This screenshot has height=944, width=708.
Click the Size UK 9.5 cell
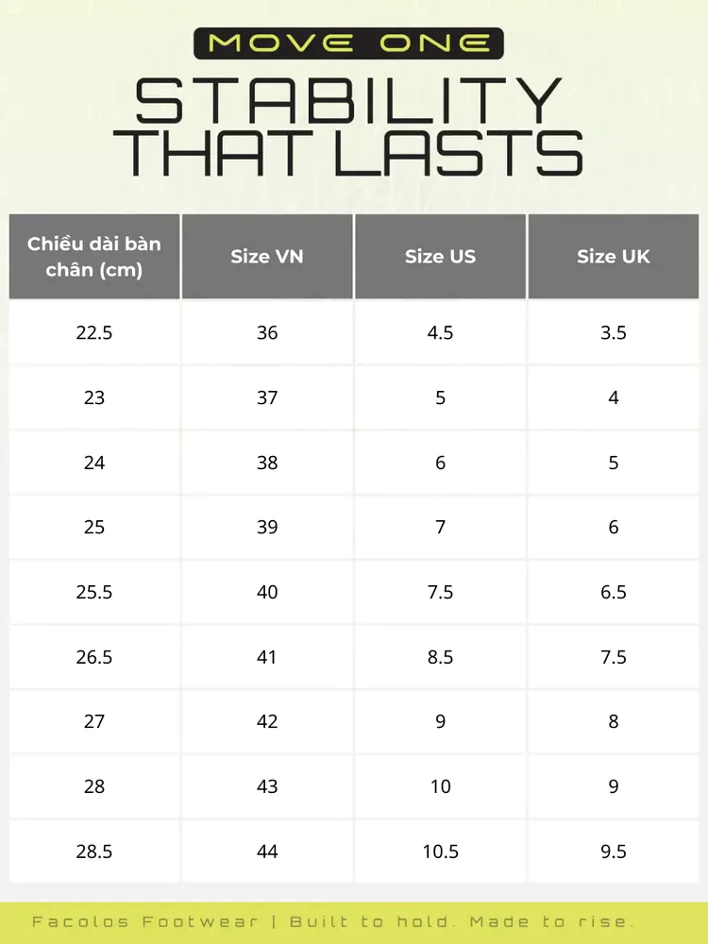pos(613,851)
